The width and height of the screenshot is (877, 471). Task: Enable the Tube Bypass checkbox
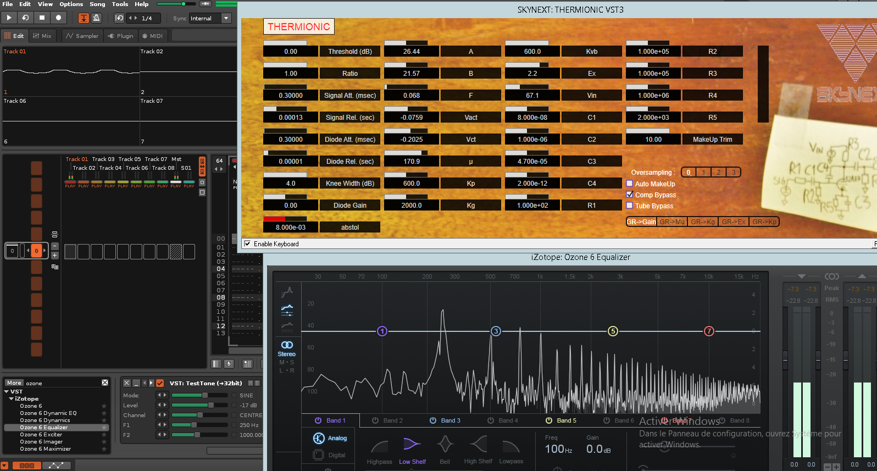pos(630,206)
